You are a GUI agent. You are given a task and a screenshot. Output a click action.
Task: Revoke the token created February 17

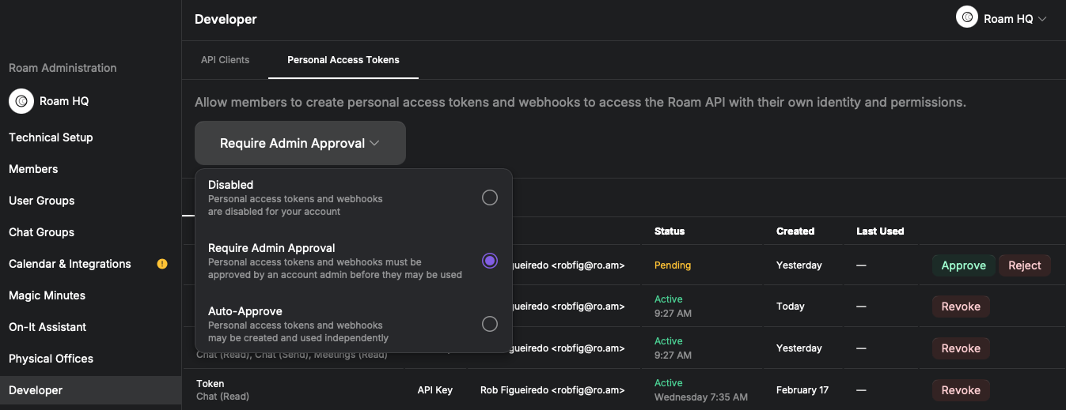(x=961, y=390)
